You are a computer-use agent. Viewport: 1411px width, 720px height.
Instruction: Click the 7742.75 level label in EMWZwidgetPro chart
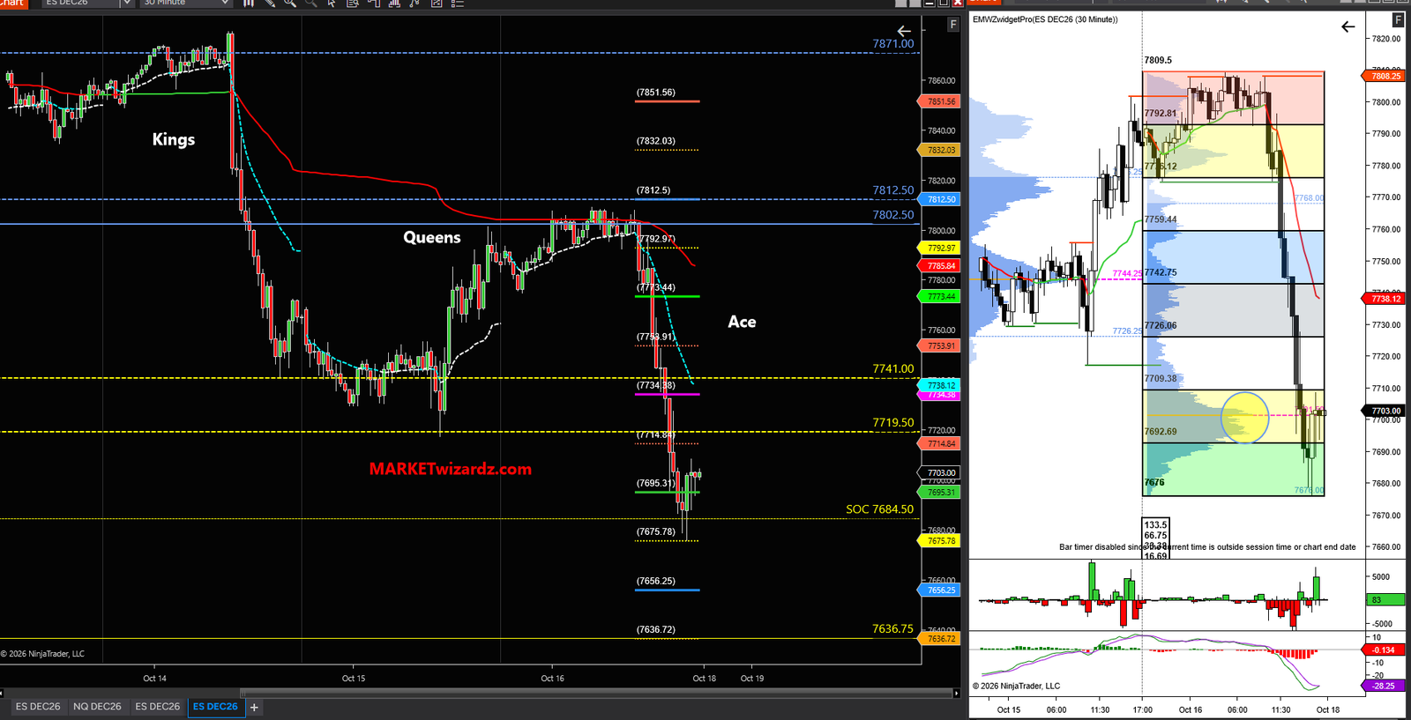click(x=1161, y=272)
